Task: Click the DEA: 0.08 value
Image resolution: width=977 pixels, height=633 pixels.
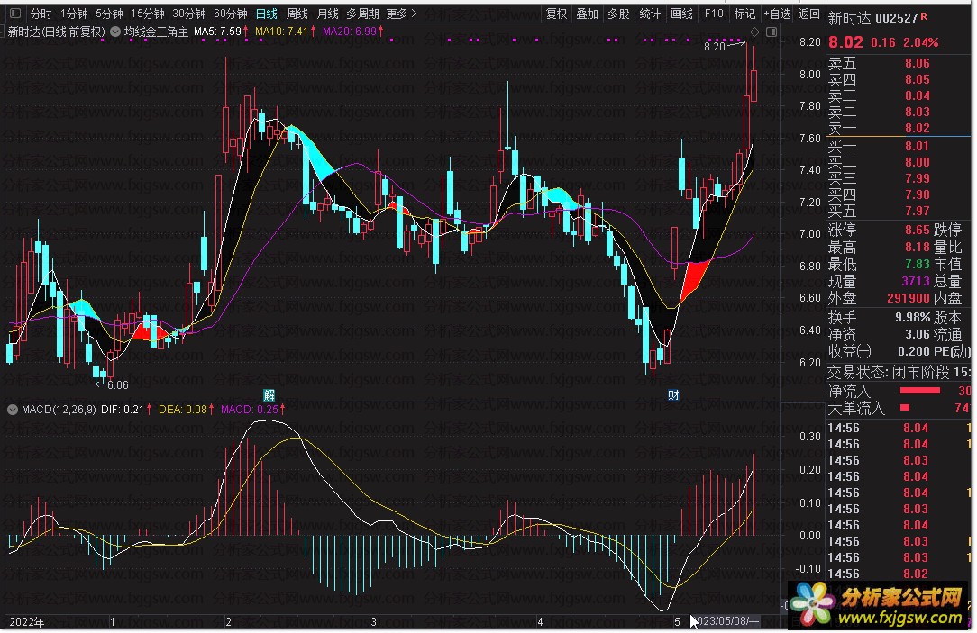Action: tap(183, 410)
